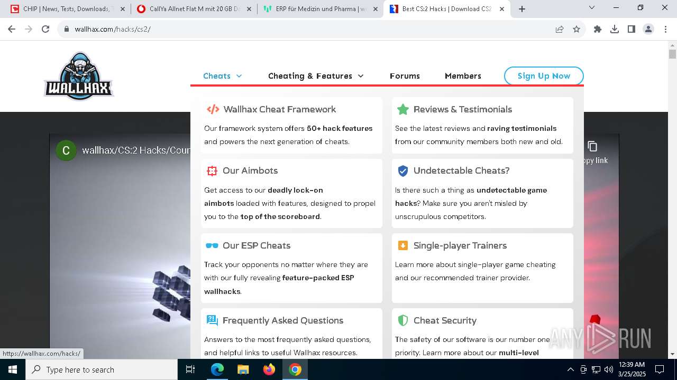
Task: Click the site padlock icon
Action: [x=67, y=29]
